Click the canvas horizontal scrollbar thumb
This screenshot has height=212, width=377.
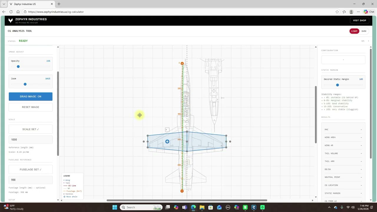(187, 201)
